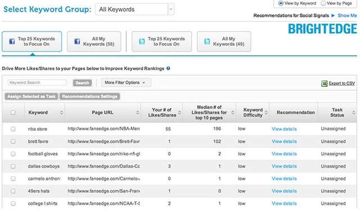360x211 pixels.
Task: Click Unassigned status for 49ers hats
Action: click(x=333, y=191)
